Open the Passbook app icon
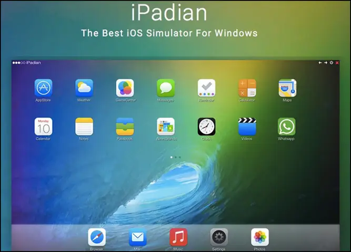This screenshot has height=252, width=351. [x=125, y=127]
